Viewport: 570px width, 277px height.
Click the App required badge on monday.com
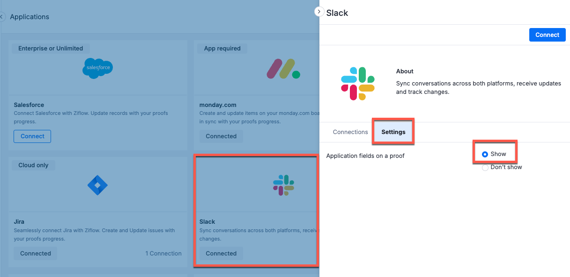coord(222,48)
